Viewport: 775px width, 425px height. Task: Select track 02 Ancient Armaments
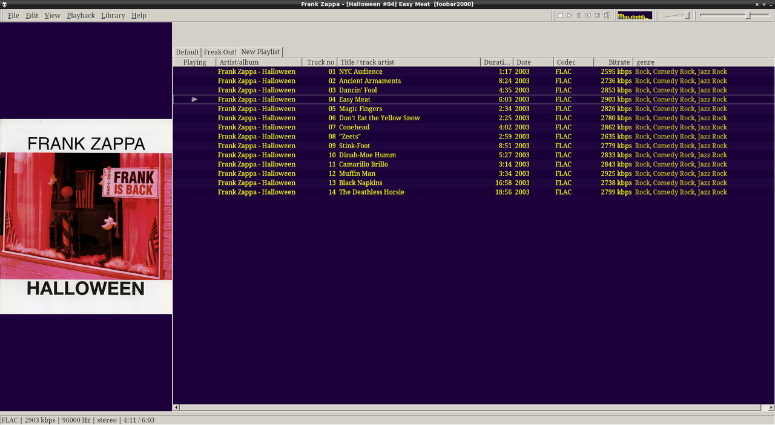[x=473, y=80]
